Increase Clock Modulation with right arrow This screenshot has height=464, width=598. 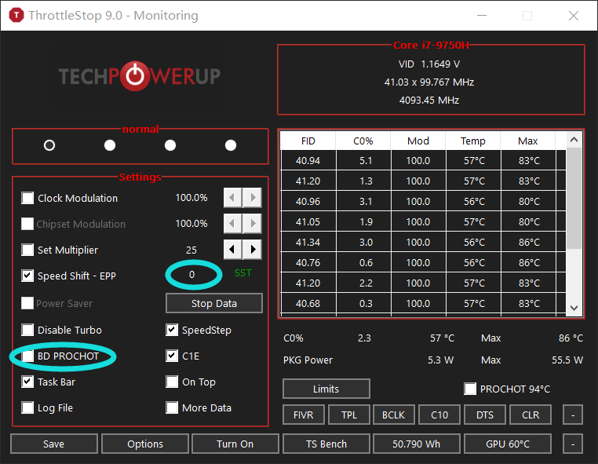click(x=253, y=198)
